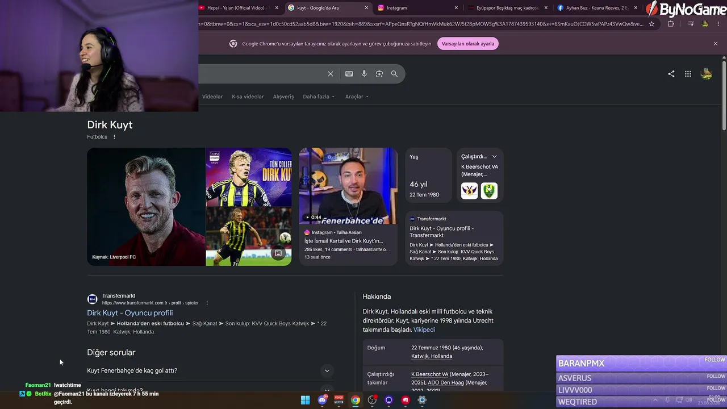Switch to Ayhan Buz - Keanu Reeves tab

pyautogui.click(x=597, y=8)
